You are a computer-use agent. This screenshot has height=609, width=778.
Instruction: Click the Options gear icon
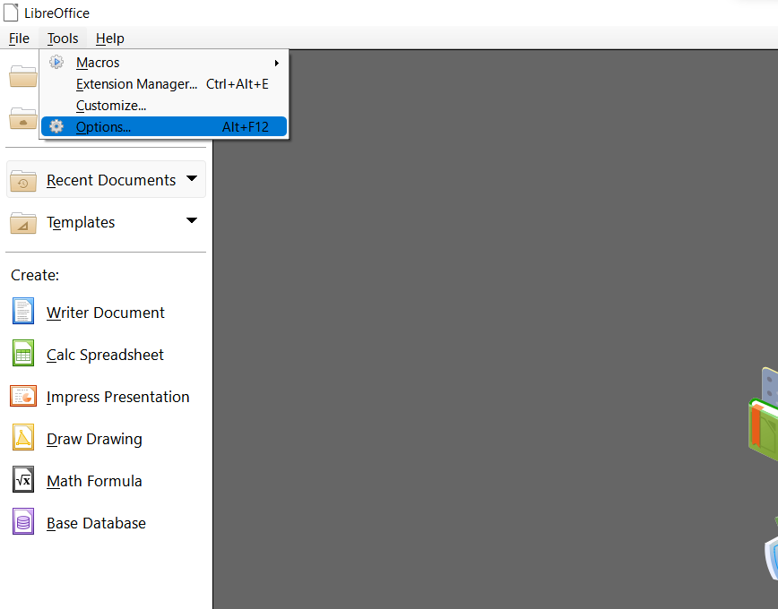coord(56,126)
